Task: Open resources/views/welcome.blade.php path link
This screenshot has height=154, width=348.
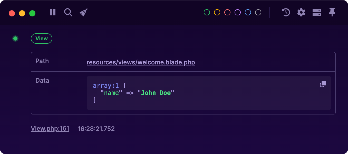Action: point(141,62)
